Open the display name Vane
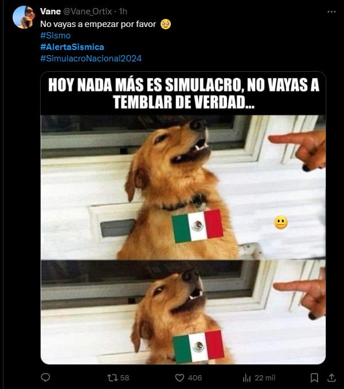This screenshot has width=344, height=389. pos(50,11)
